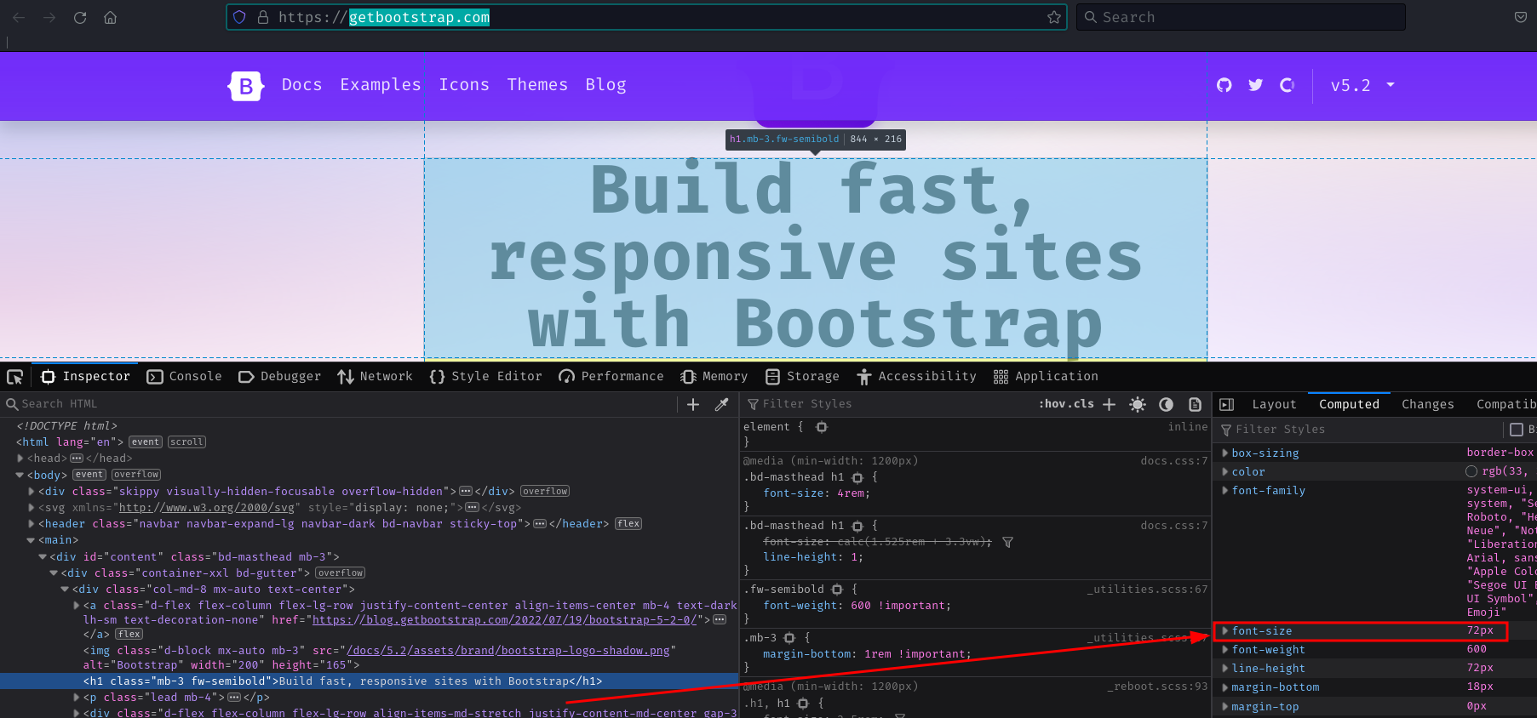Toggle print media simulation
This screenshot has width=1537, height=718.
(1195, 404)
